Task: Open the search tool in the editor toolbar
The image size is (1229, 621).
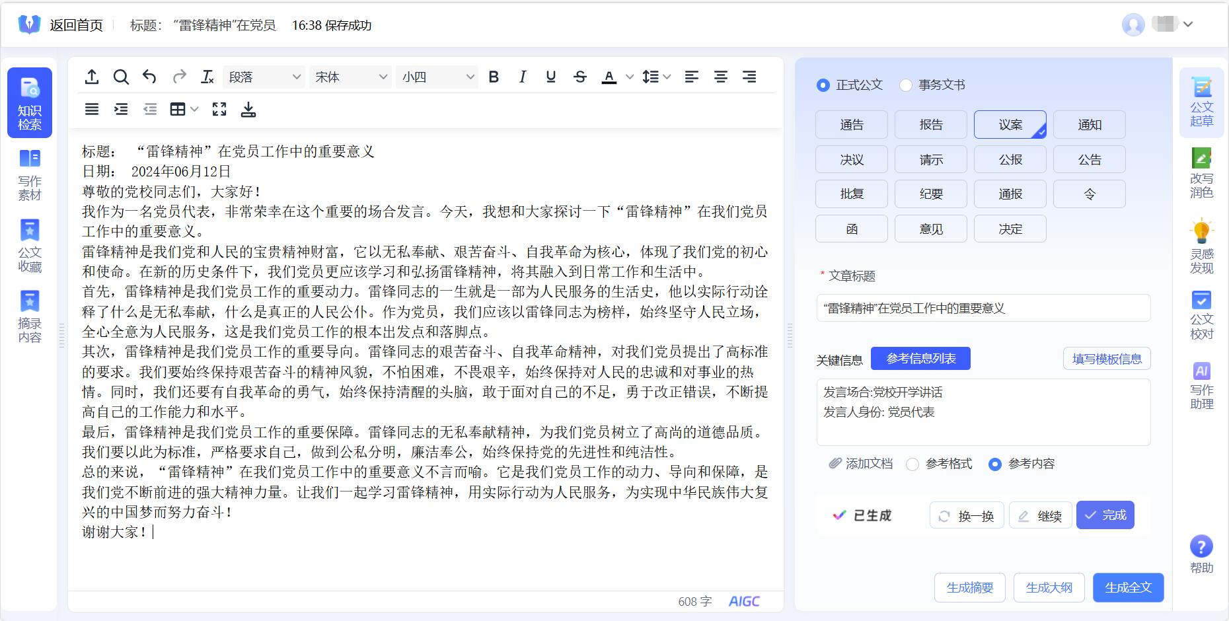Action: coord(121,77)
